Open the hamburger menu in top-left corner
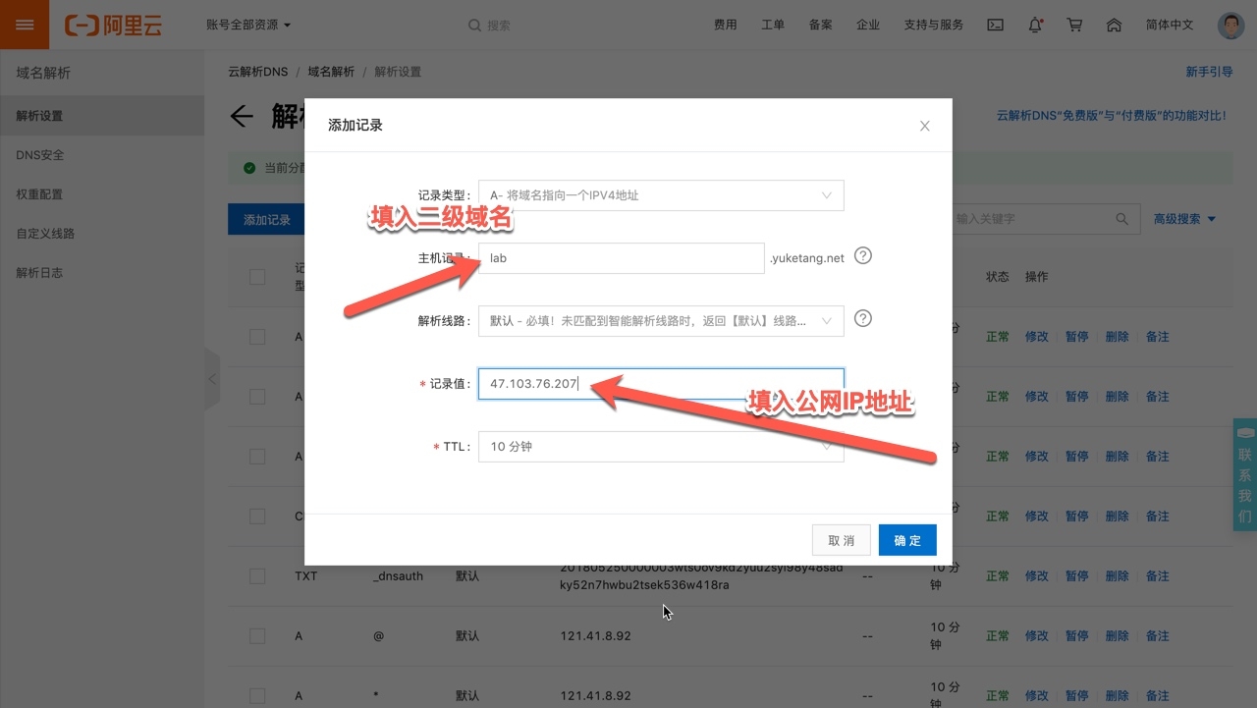1257x708 pixels. (x=25, y=25)
